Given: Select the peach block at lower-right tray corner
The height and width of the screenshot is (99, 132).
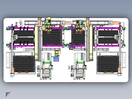Looking at the screenshot, I should coord(119,70).
